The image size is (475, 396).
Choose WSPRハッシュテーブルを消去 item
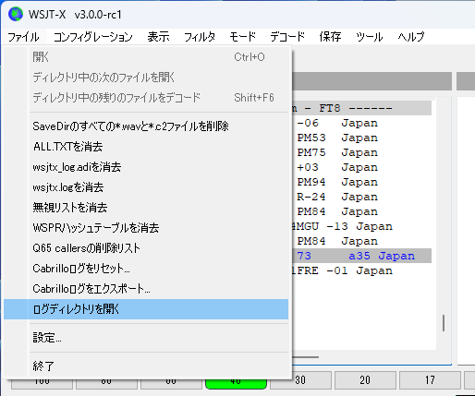pos(146,228)
